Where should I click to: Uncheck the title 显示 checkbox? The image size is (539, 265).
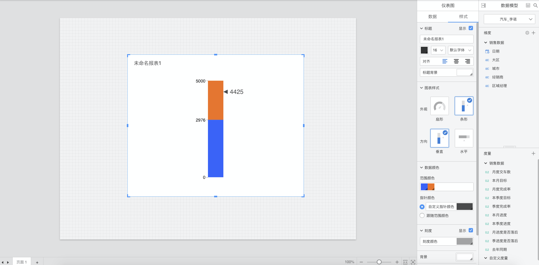pyautogui.click(x=471, y=28)
